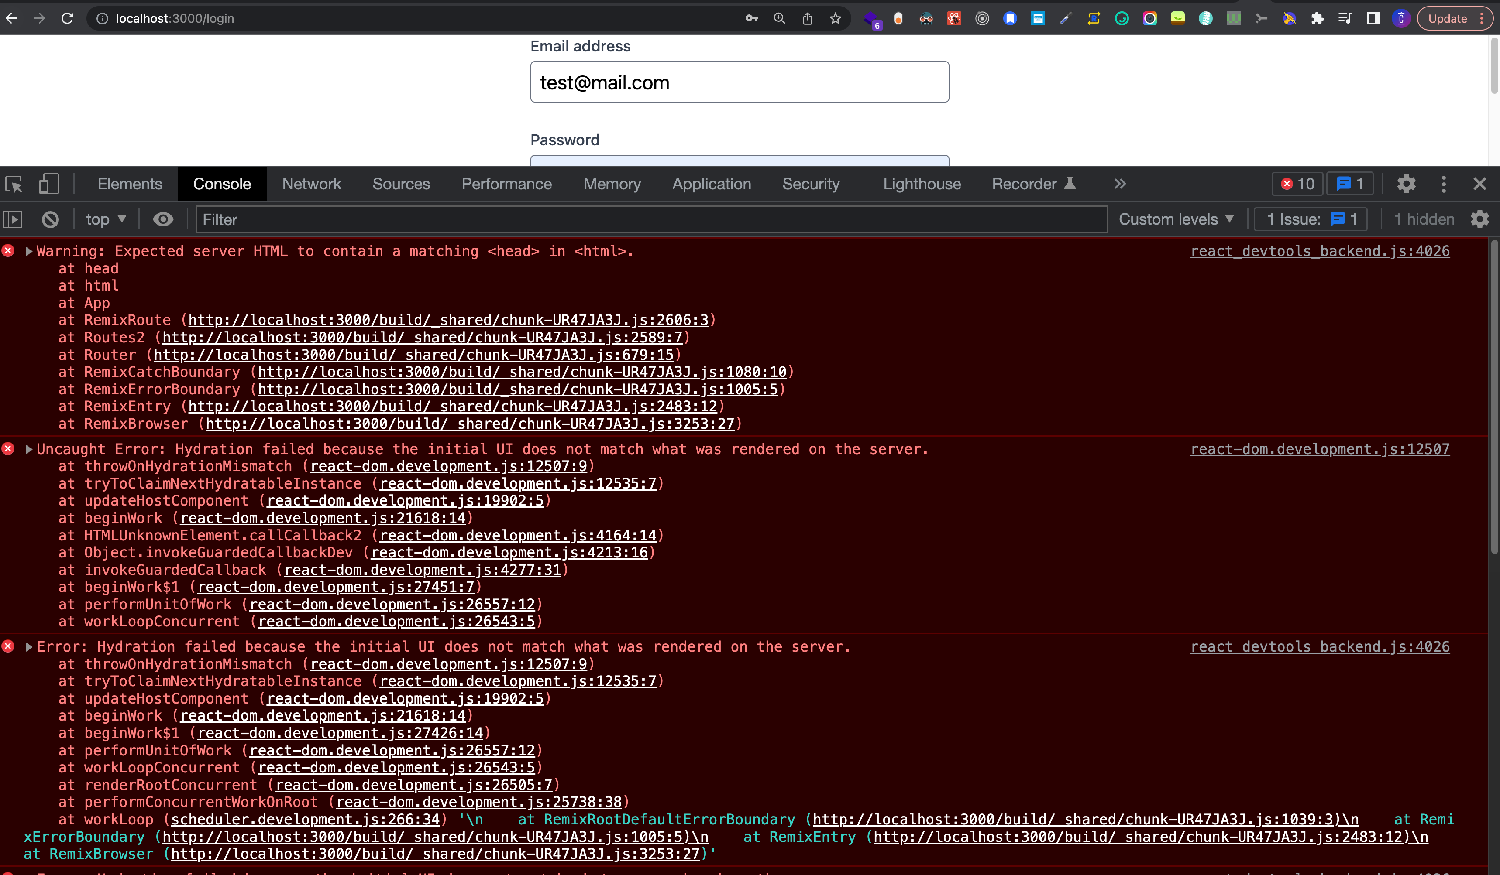The image size is (1500, 875).
Task: Open the Recorder tab
Action: coord(1033,184)
